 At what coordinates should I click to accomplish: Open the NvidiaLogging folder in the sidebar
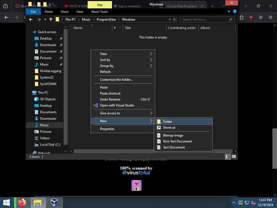pyautogui.click(x=50, y=71)
